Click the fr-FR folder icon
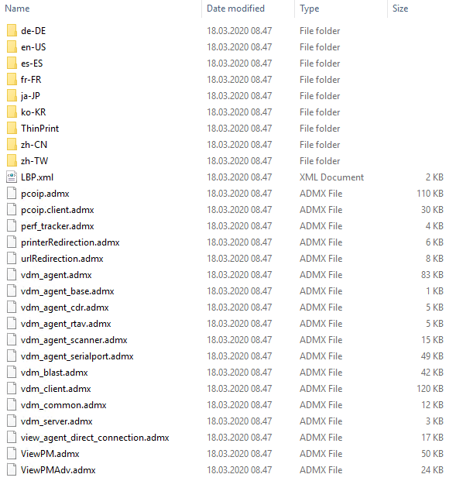The image size is (456, 481). [12, 80]
